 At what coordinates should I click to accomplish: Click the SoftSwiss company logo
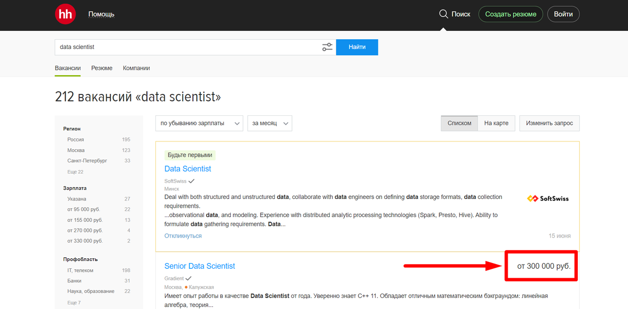547,198
